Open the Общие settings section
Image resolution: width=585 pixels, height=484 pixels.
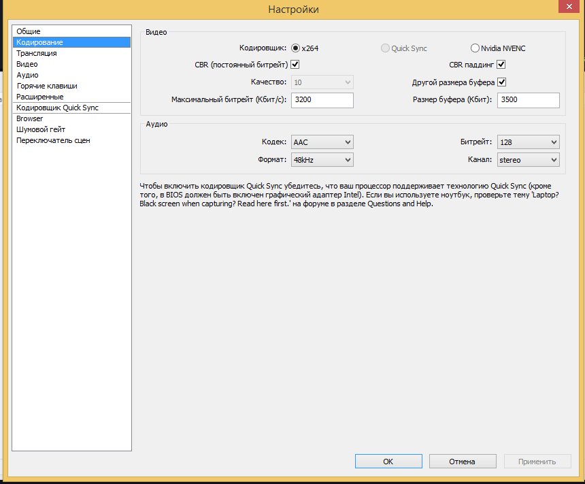pos(29,31)
